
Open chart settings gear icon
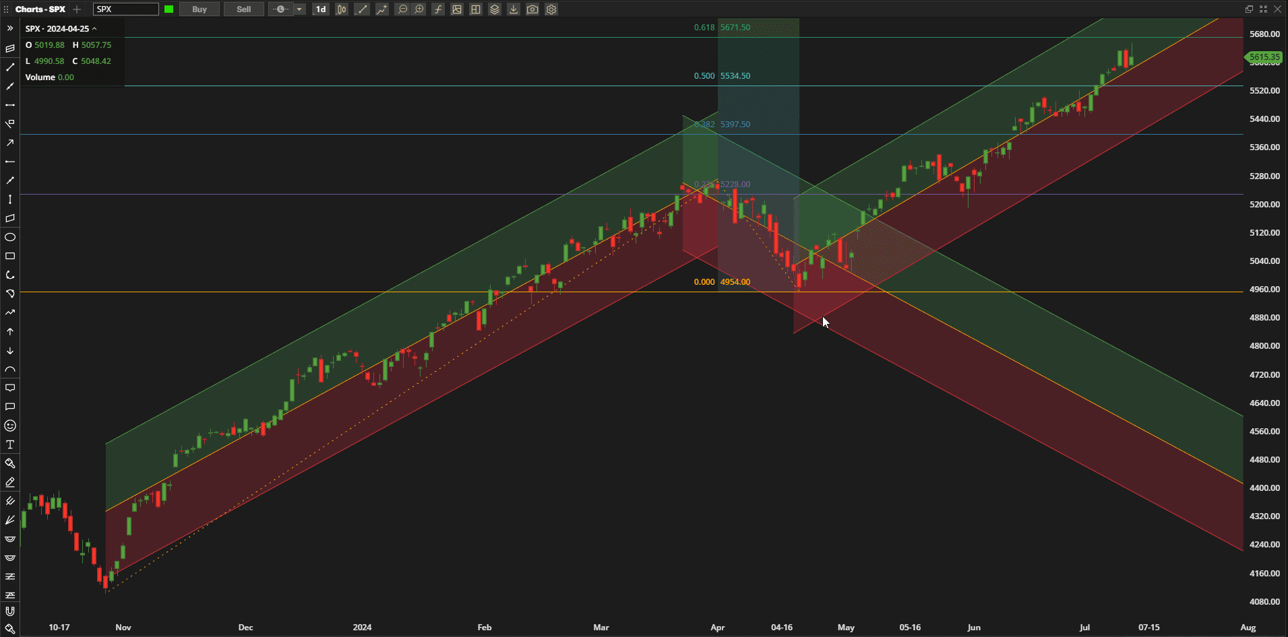(x=551, y=9)
